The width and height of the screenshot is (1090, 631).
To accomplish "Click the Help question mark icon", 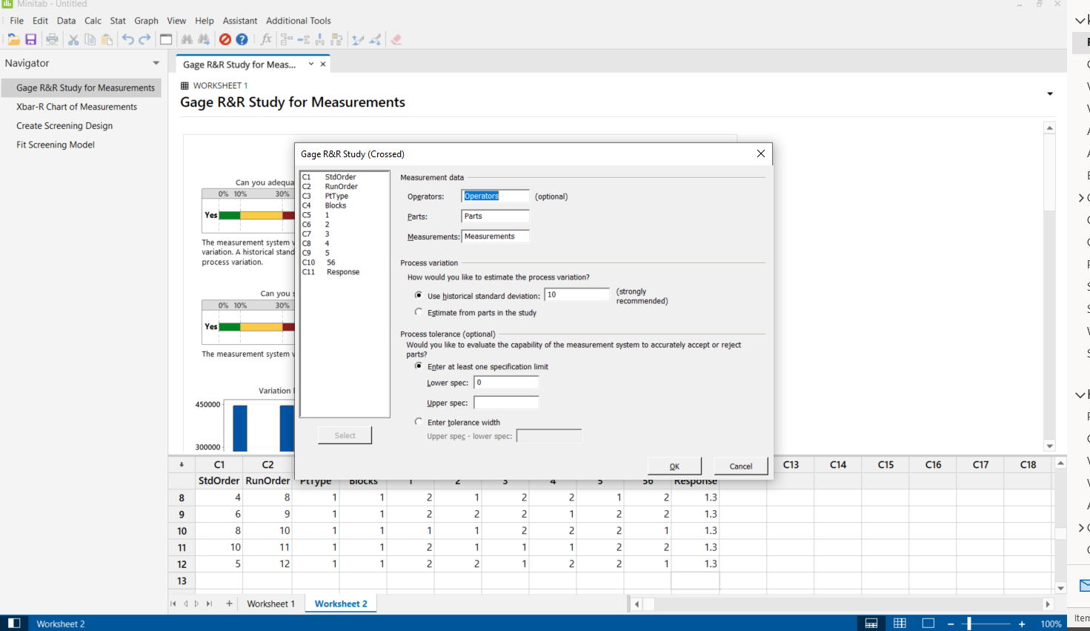I will 242,39.
